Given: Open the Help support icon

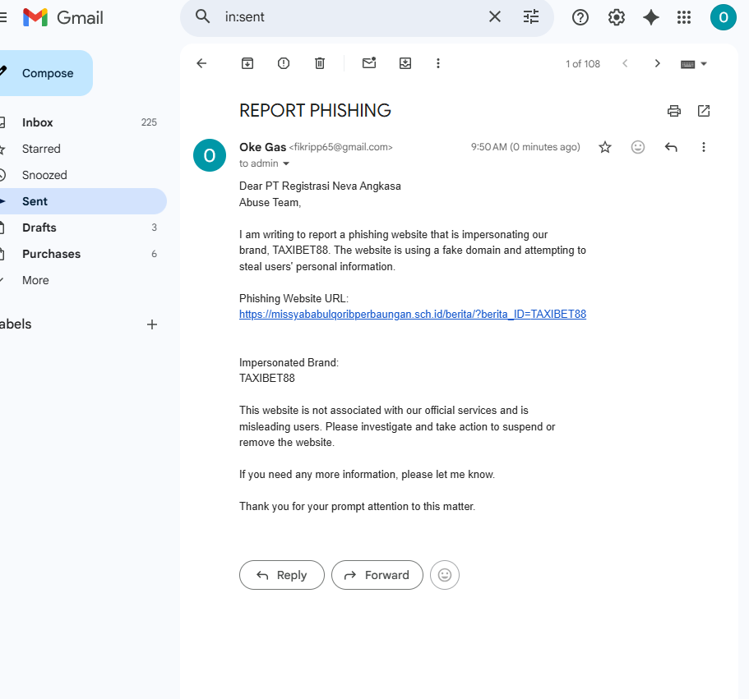Looking at the screenshot, I should (580, 17).
